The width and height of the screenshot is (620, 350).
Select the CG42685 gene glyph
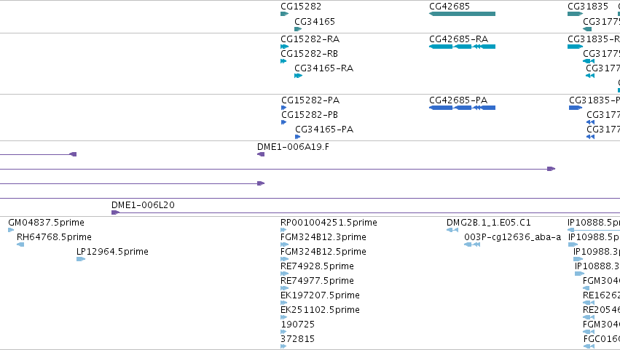tap(462, 14)
